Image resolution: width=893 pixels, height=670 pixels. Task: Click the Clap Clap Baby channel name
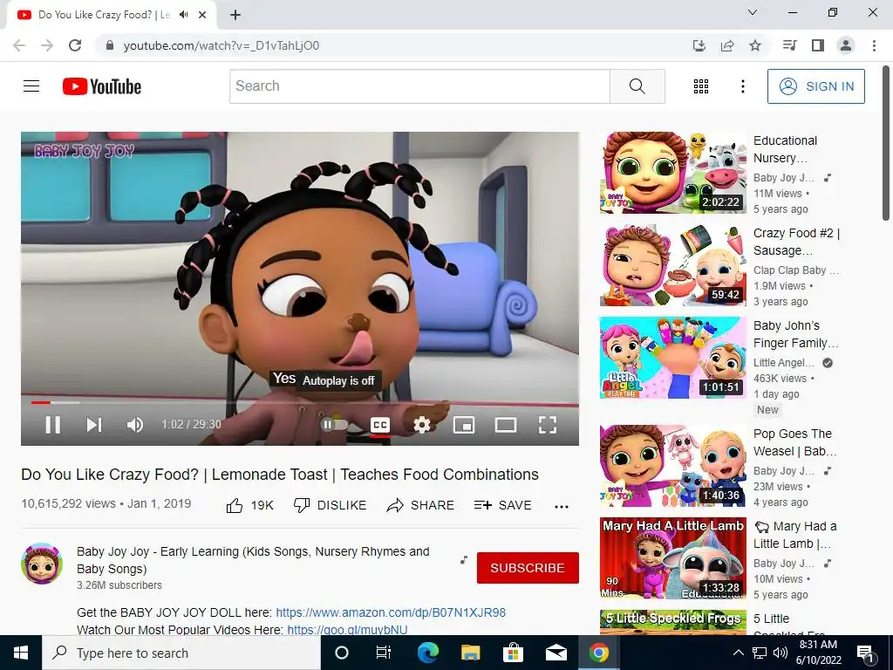pyautogui.click(x=795, y=270)
